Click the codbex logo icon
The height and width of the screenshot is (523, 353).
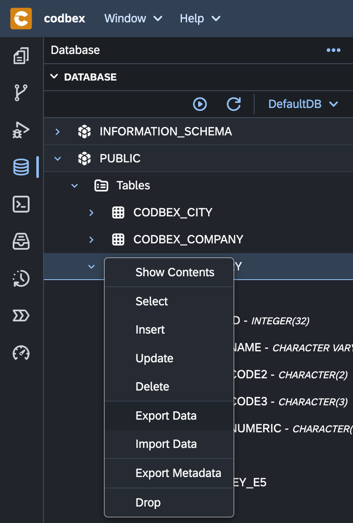[x=21, y=19]
